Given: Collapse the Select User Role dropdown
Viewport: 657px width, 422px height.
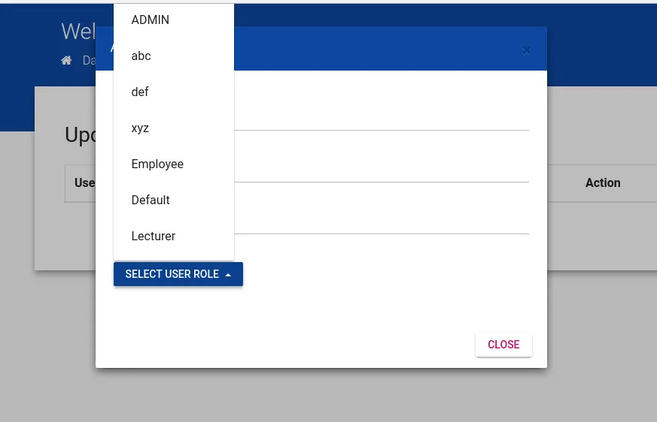Looking at the screenshot, I should coord(172,275).
